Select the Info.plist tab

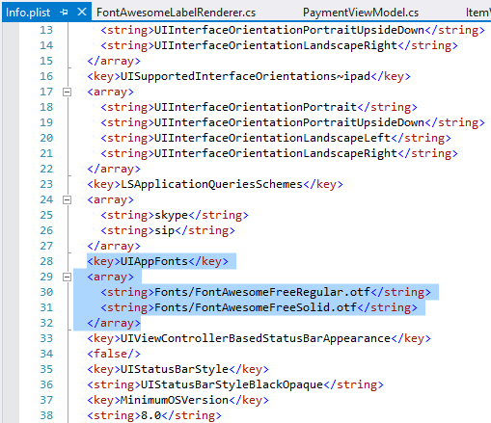(x=28, y=13)
